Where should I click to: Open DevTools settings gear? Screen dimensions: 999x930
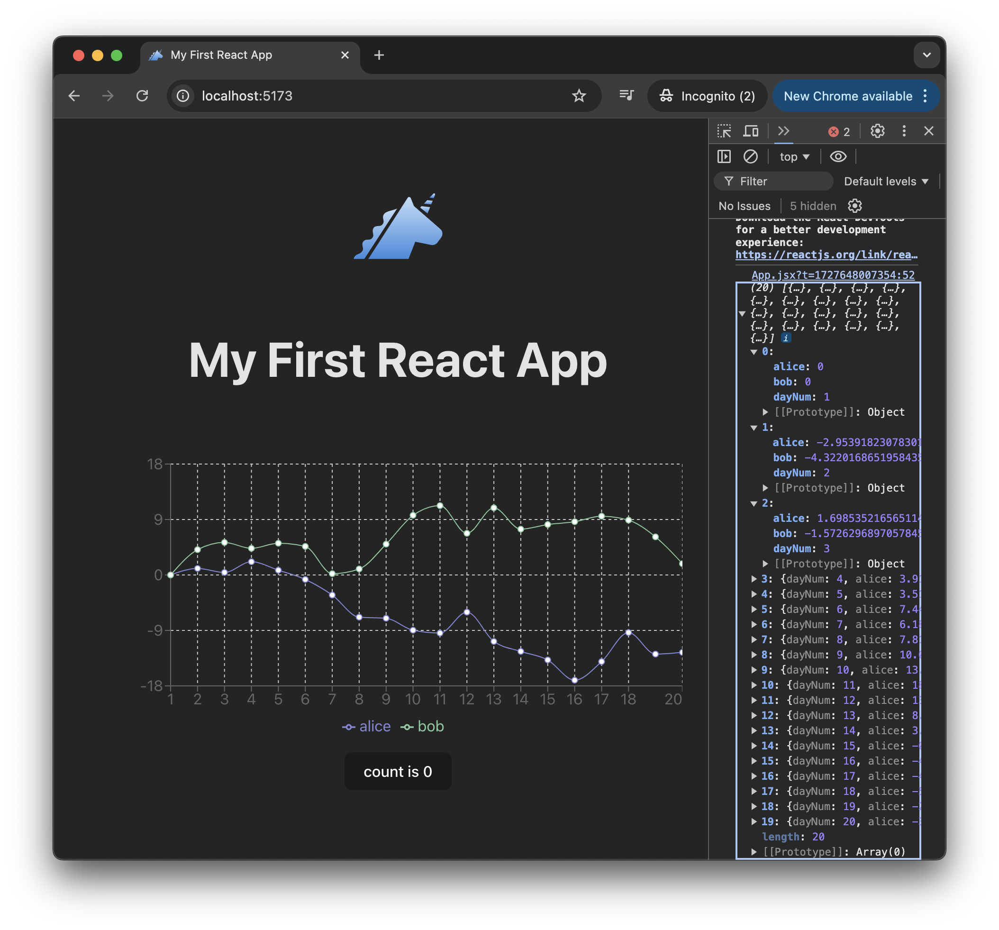pos(877,131)
